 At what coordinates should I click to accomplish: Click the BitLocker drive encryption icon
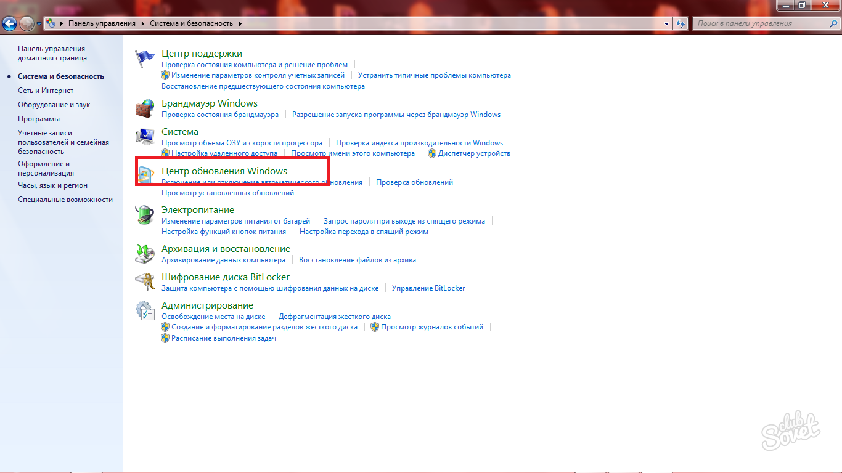point(145,282)
